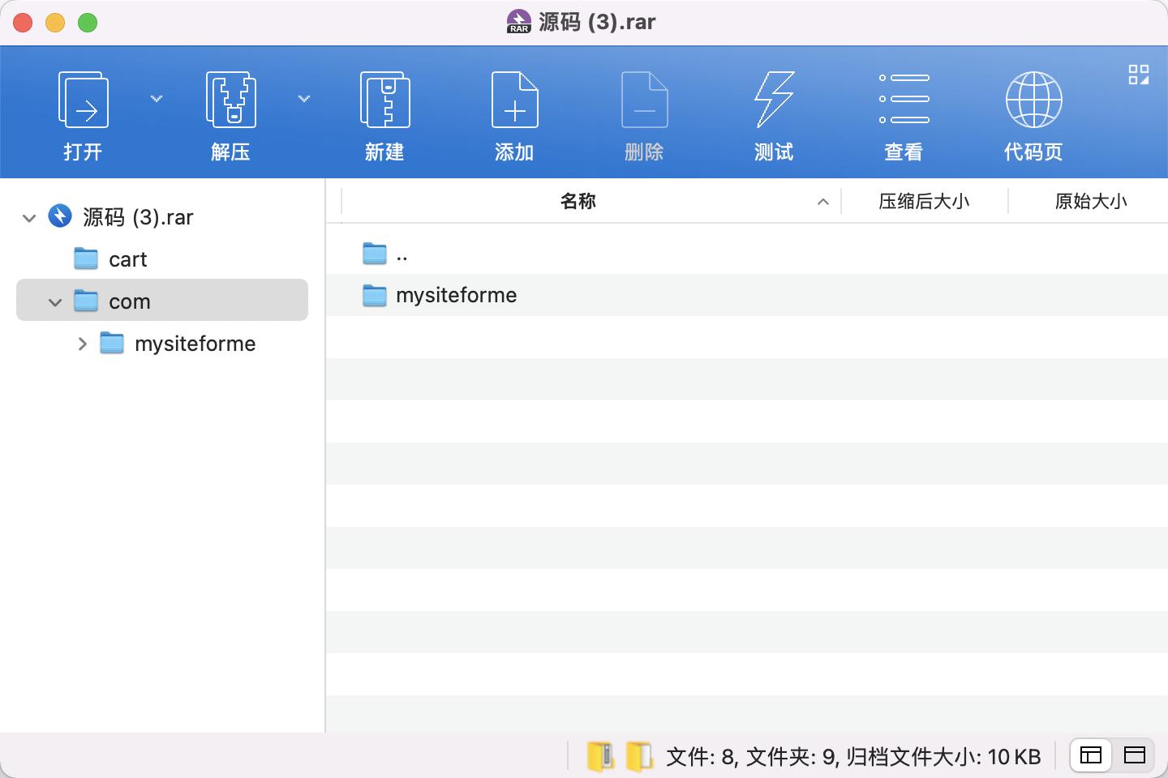Collapse the com folder in sidebar
The image size is (1168, 778).
(x=55, y=301)
